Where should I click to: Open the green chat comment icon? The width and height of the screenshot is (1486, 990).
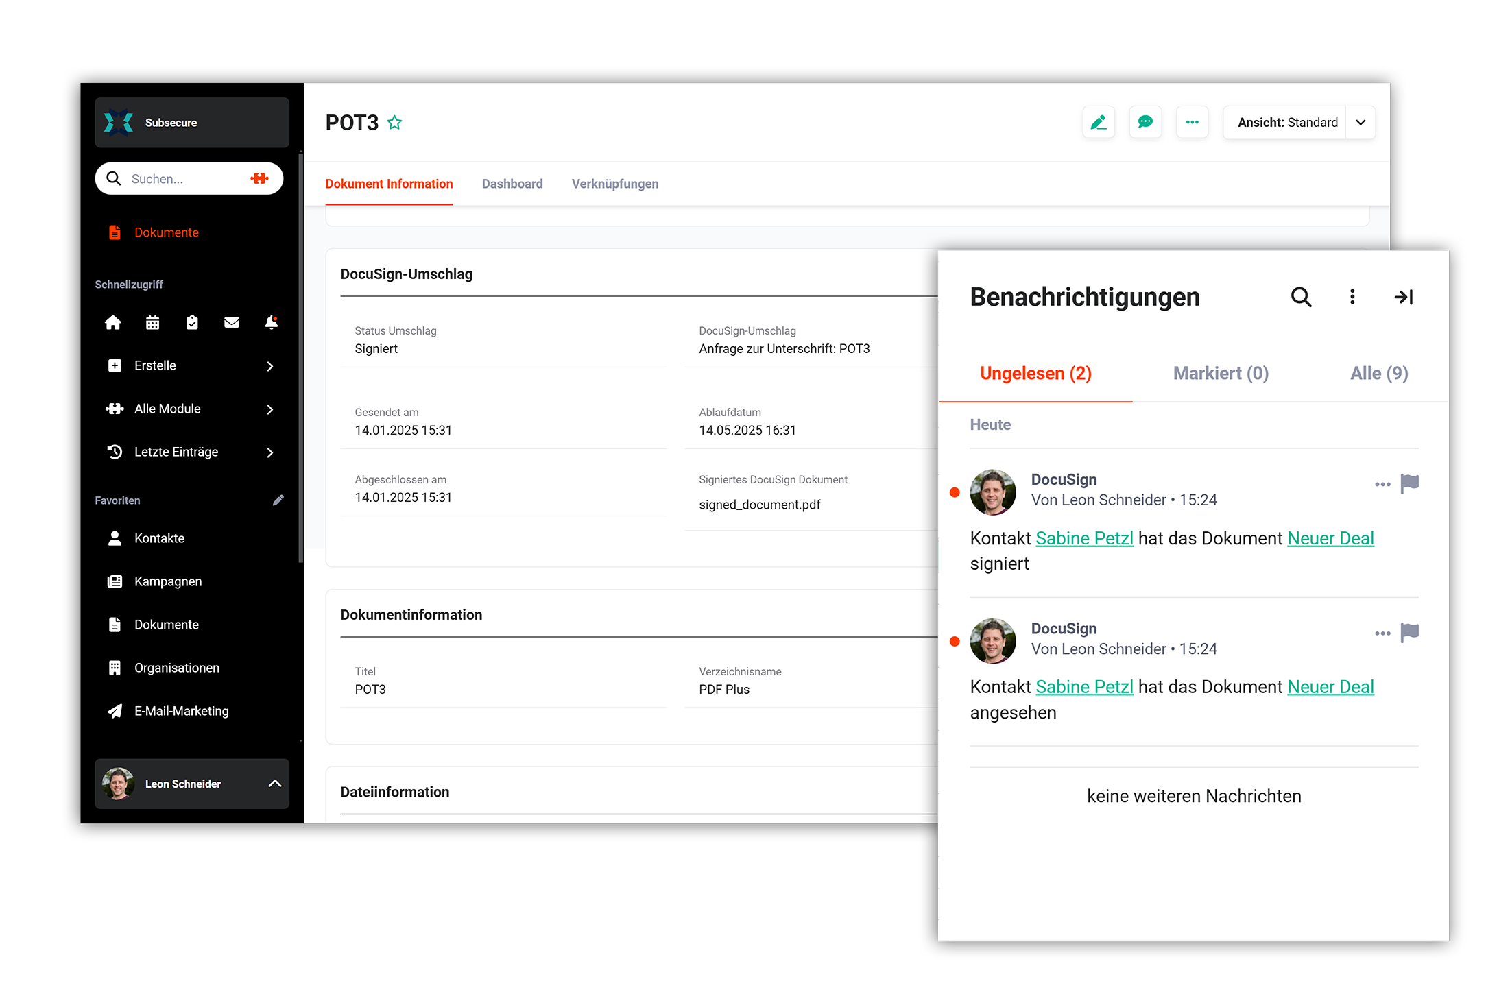click(1145, 123)
